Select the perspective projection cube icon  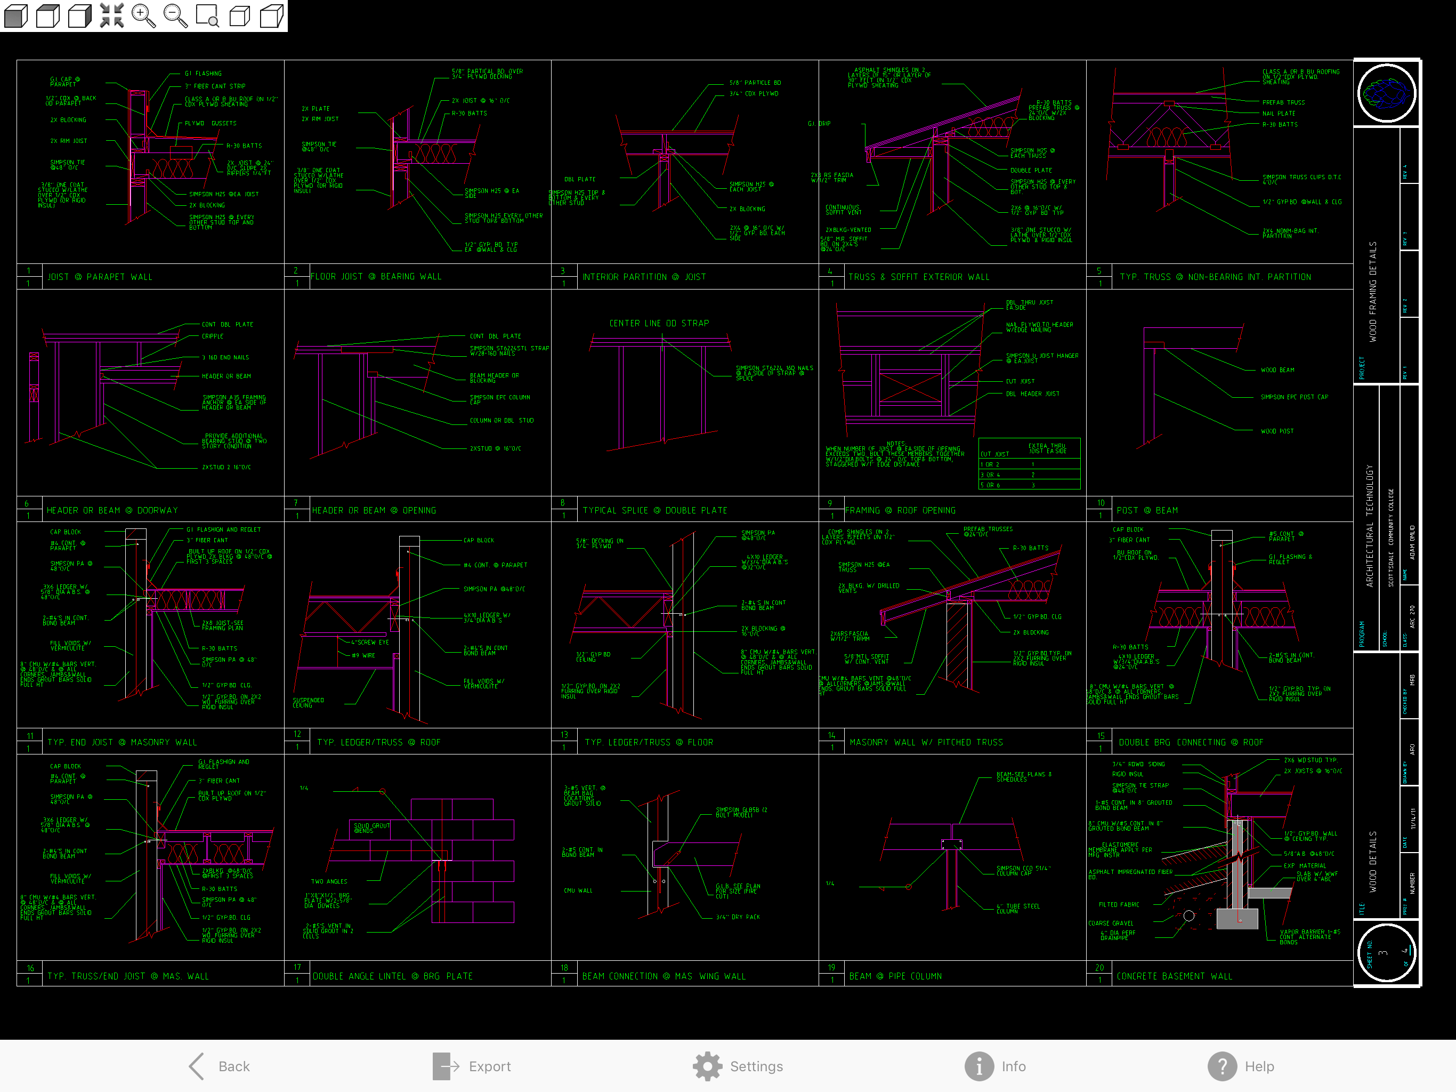coord(271,15)
